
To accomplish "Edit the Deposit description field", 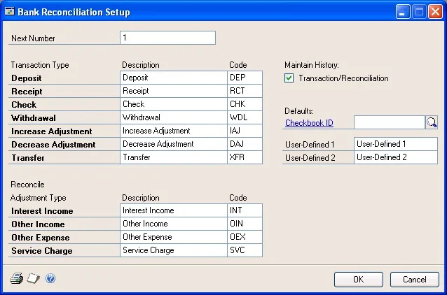I will pyautogui.click(x=174, y=78).
